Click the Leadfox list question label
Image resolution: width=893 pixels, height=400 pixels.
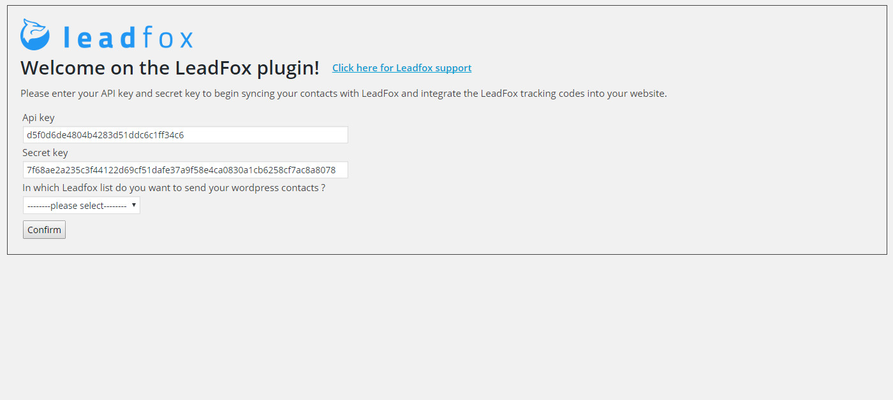pyautogui.click(x=174, y=188)
